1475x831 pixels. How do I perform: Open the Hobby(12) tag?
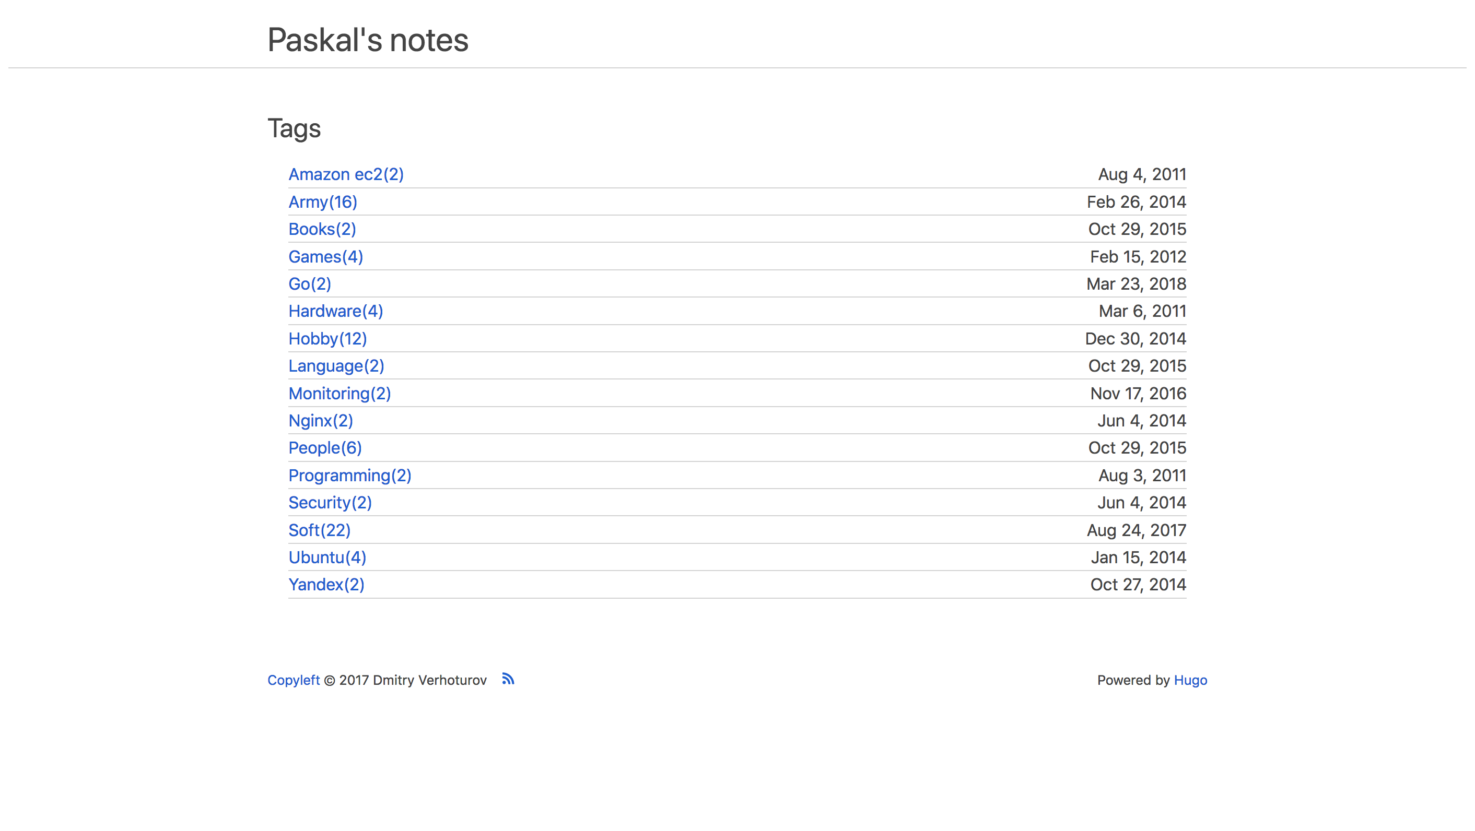click(x=327, y=339)
